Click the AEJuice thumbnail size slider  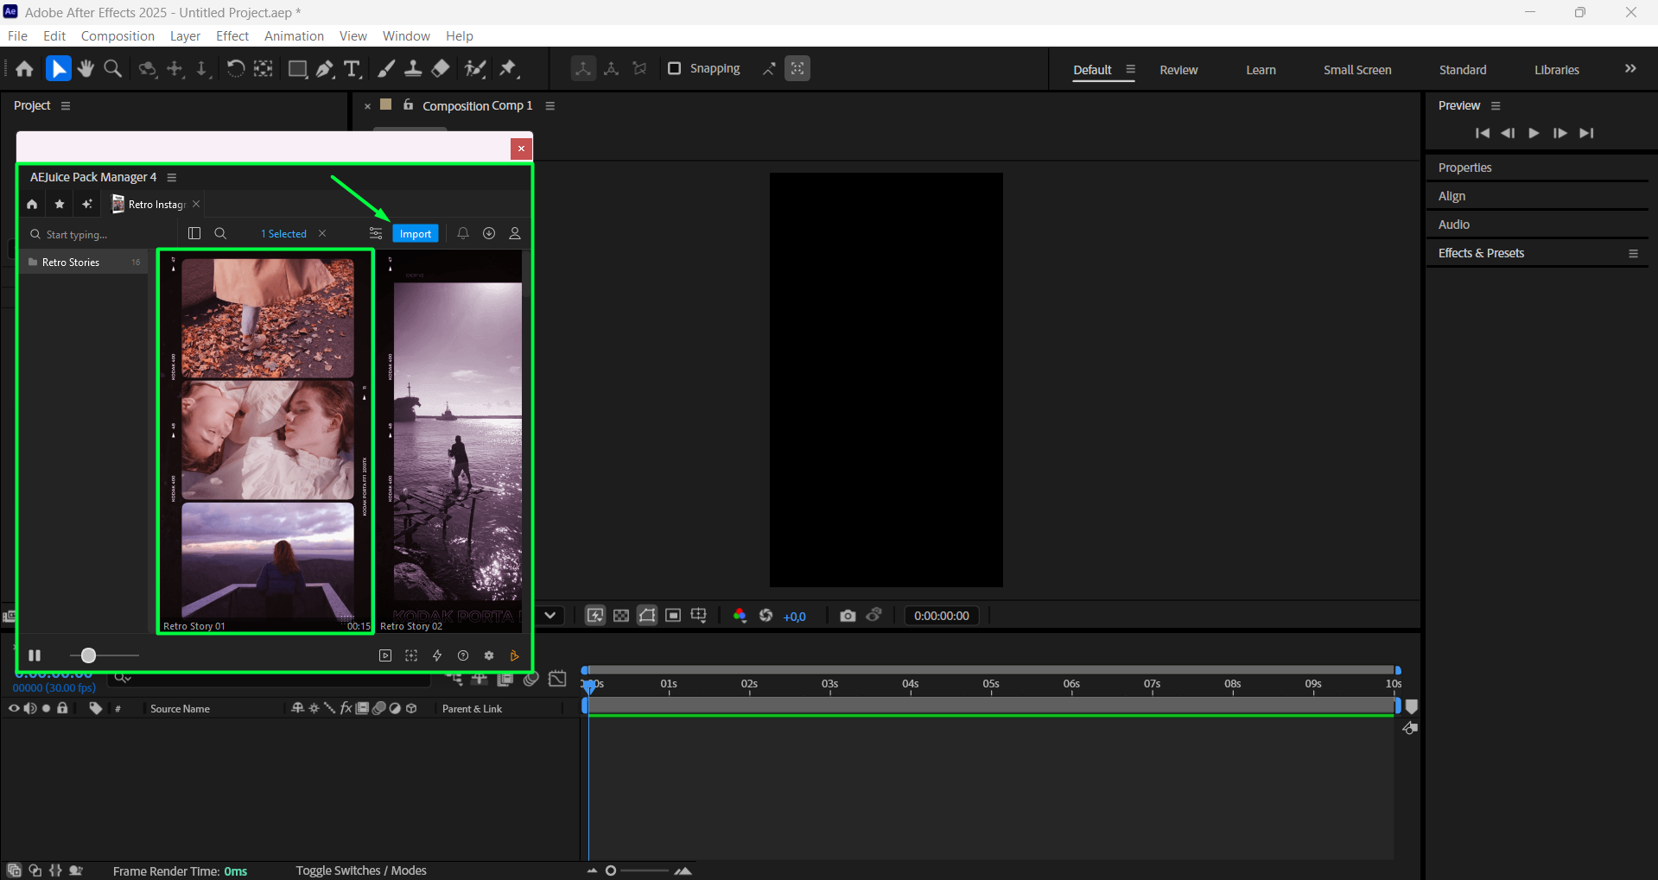coord(88,655)
